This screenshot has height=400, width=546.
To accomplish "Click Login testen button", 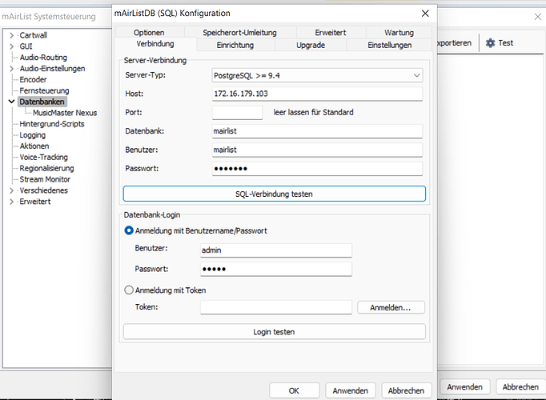I will click(x=275, y=332).
